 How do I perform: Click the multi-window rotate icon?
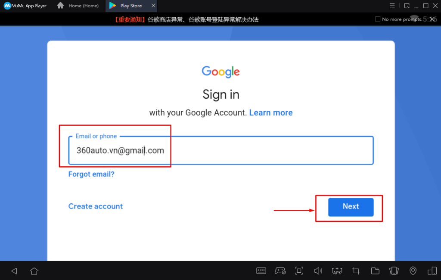click(x=432, y=271)
